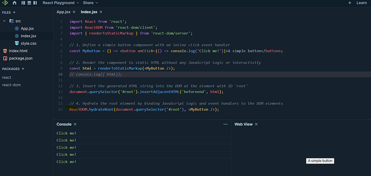Open style.css in the file tree
Viewport: 371px width, 176px height.
28,43
